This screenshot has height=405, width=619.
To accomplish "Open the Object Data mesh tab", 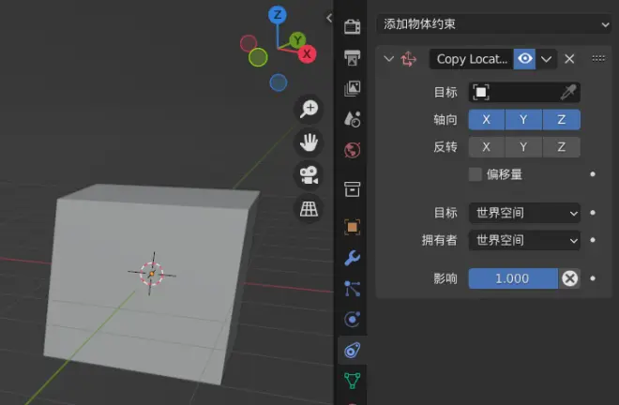I will point(352,381).
